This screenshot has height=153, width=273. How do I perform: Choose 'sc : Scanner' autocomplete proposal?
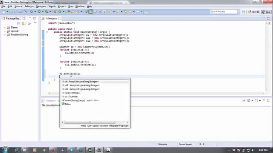(x=95, y=96)
